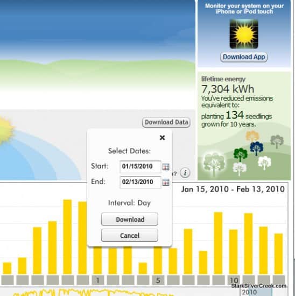Click the orange tree icon
The width and height of the screenshot is (295, 296).
[252, 136]
